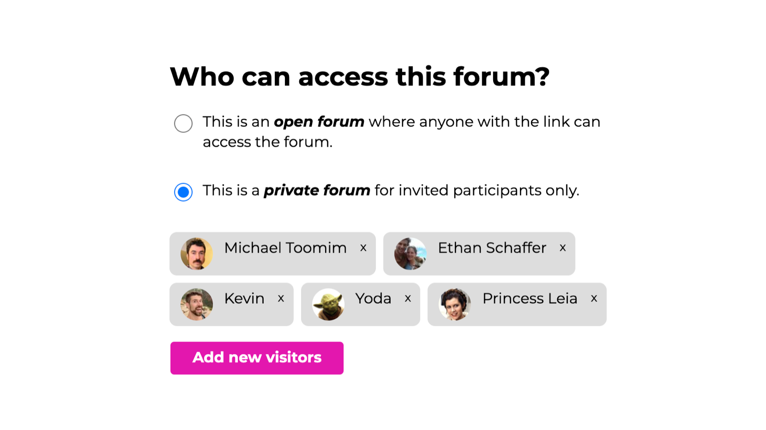The height and width of the screenshot is (430, 766).
Task: Click Michael Toomim's avatar photo
Action: click(x=197, y=254)
